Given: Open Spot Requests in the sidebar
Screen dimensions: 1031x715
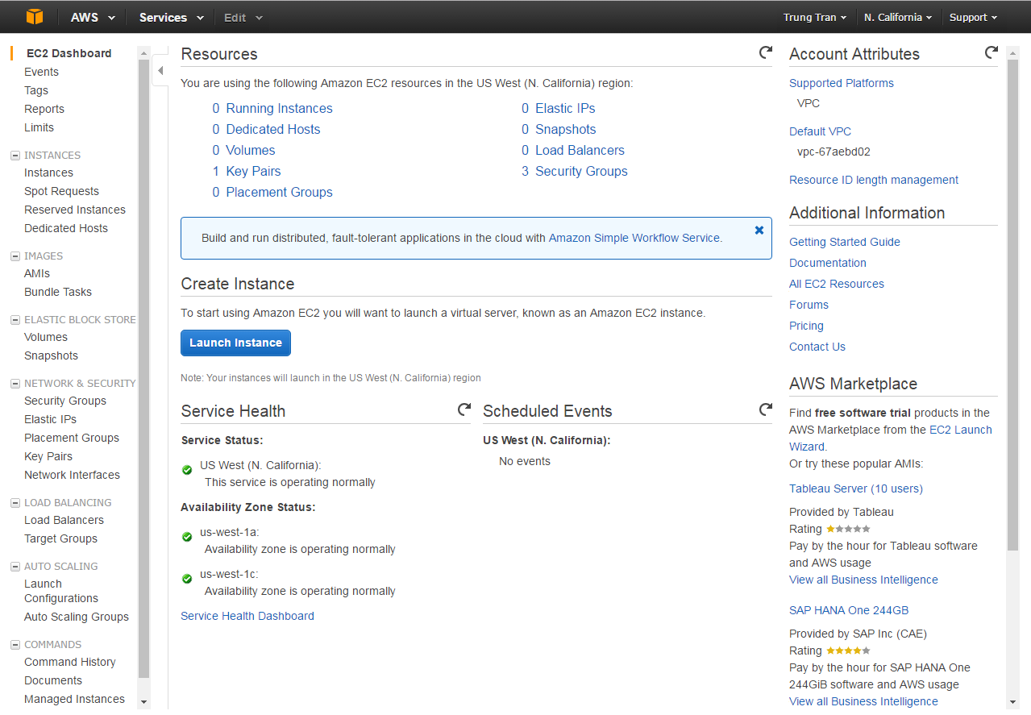Looking at the screenshot, I should point(61,191).
